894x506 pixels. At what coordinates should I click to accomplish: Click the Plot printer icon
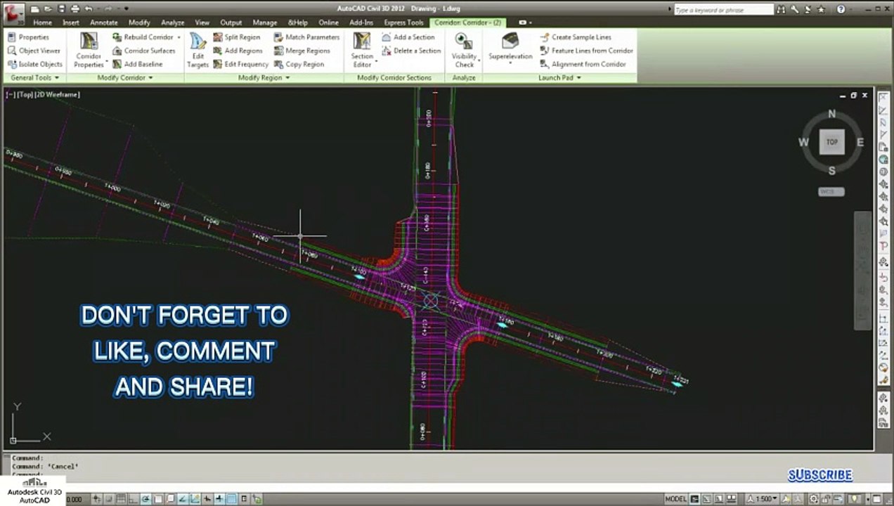[74, 9]
